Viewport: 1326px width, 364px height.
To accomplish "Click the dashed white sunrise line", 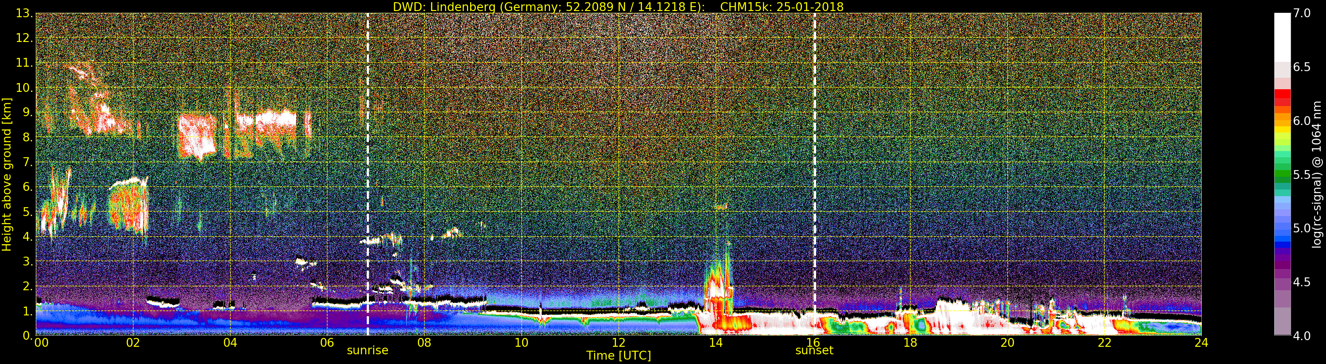I will pyautogui.click(x=368, y=155).
